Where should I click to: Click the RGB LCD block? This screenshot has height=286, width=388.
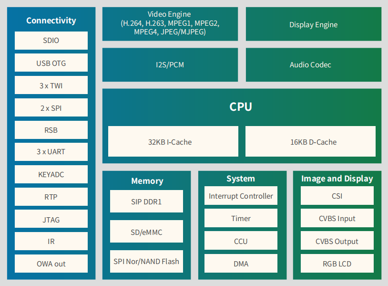click(337, 263)
